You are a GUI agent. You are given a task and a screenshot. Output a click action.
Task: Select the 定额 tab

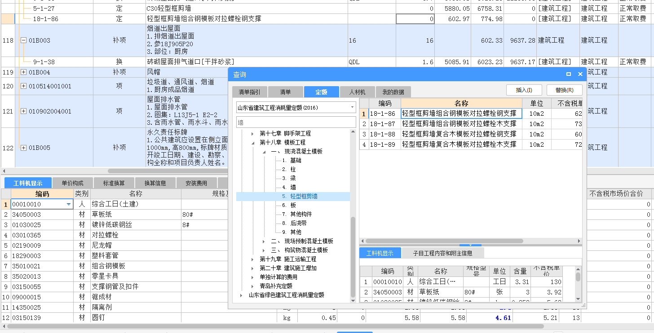tap(321, 92)
